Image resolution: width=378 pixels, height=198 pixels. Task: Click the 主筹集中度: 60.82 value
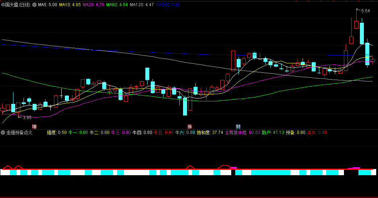[x=242, y=132]
